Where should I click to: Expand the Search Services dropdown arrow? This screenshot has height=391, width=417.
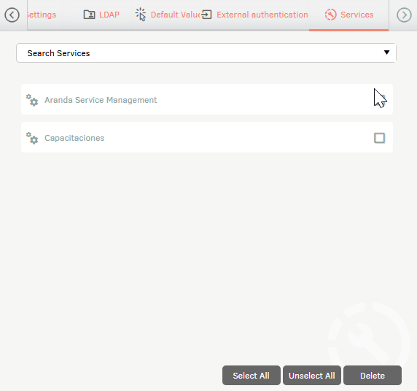click(x=386, y=53)
